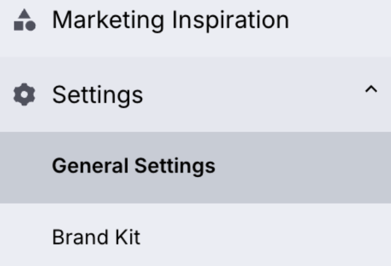The image size is (391, 266).
Task: Click the Marketing Inspiration shapes icon
Action: [24, 20]
